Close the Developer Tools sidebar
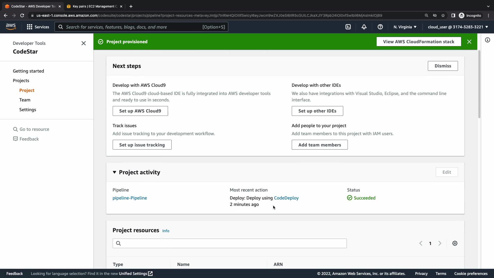This screenshot has height=278, width=494. [83, 43]
